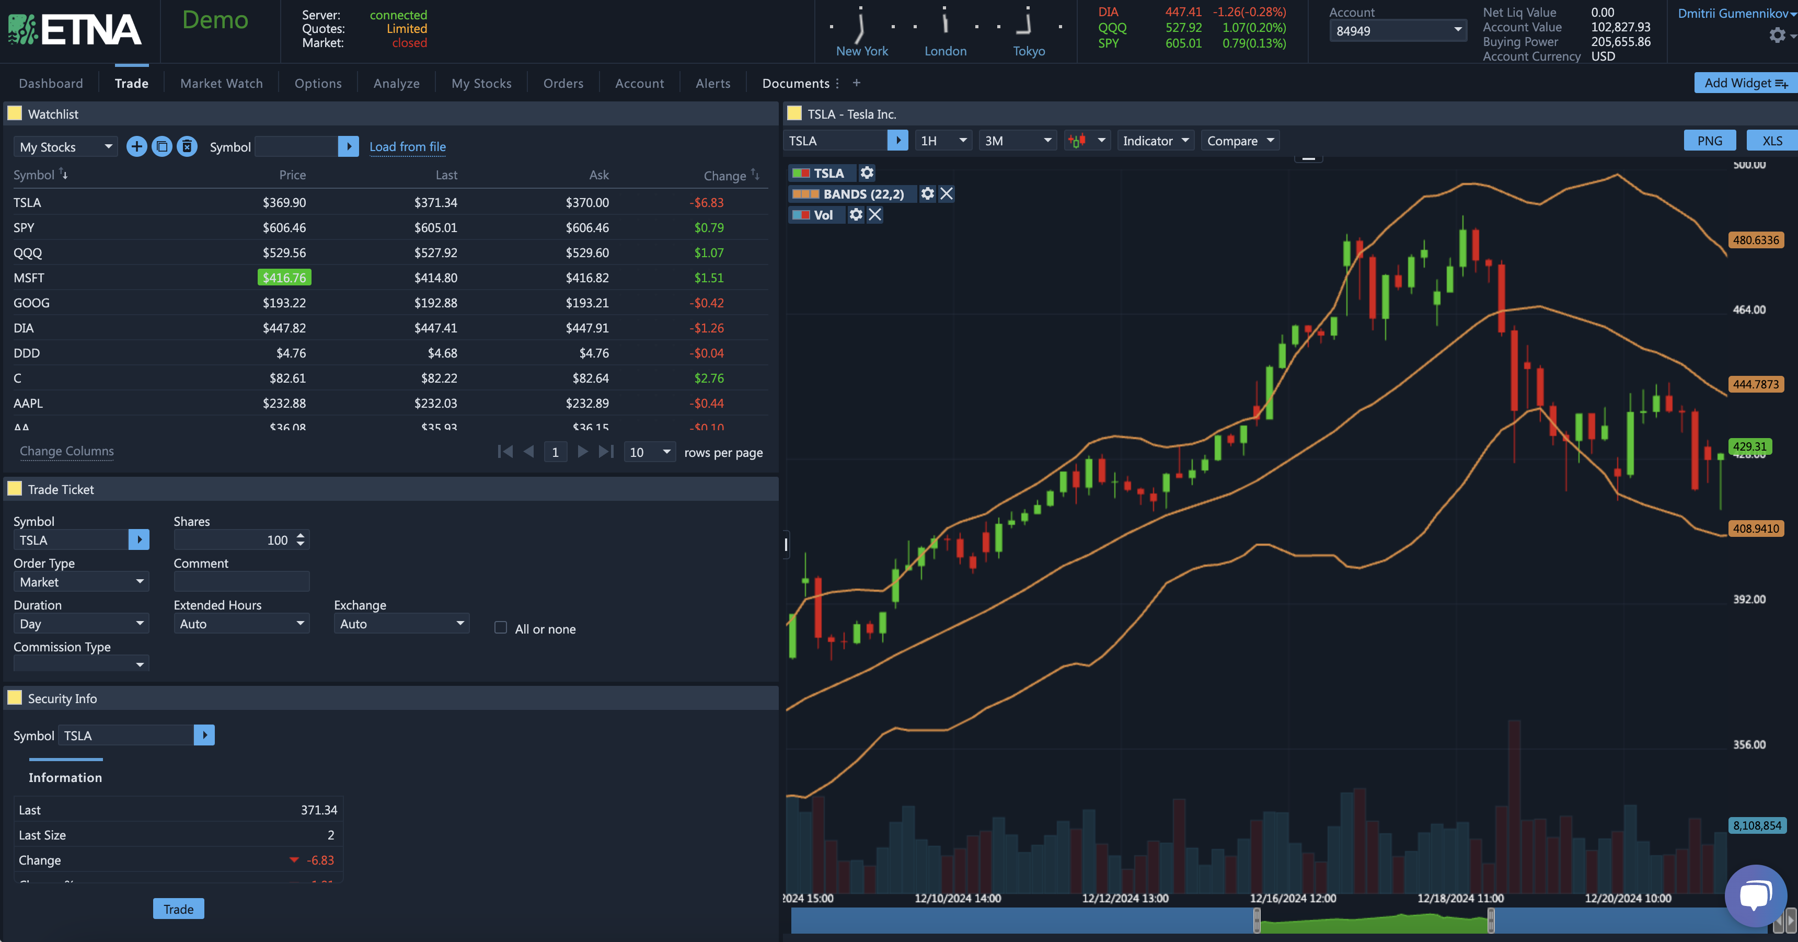Open the 1H timeframe dropdown

click(943, 140)
